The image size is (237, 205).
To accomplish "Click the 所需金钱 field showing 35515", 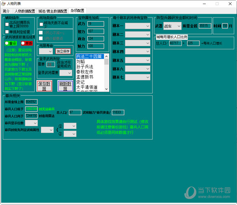I will [205, 26].
